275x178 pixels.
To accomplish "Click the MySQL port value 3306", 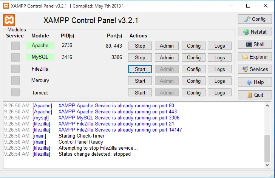I will pyautogui.click(x=117, y=57).
